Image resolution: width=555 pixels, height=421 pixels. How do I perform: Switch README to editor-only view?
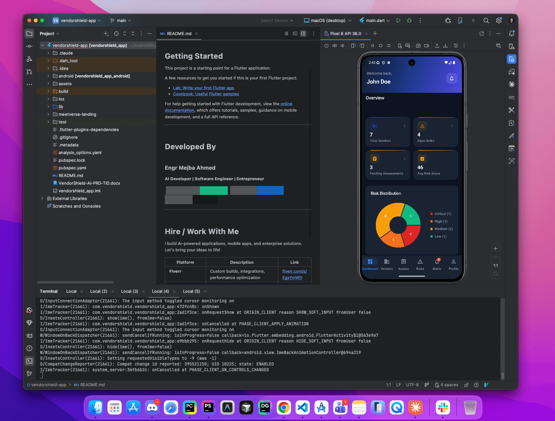[286, 33]
